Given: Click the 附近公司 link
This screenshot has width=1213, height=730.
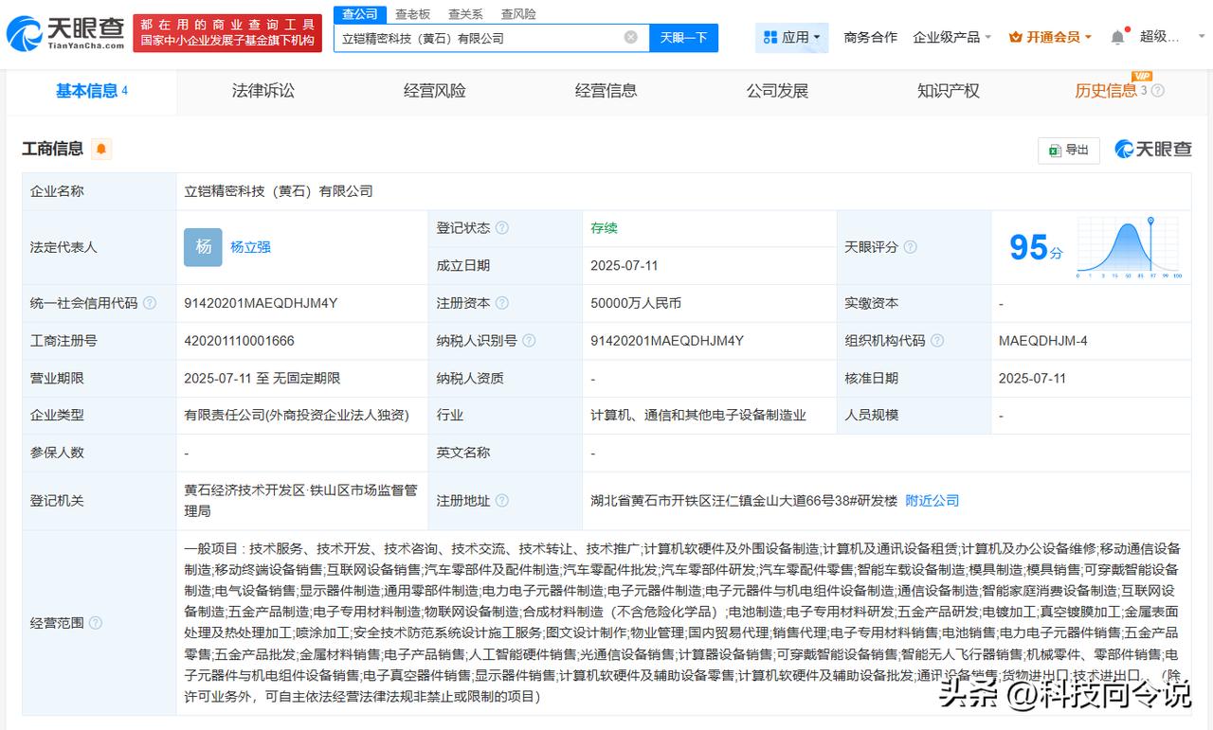Looking at the screenshot, I should [932, 501].
